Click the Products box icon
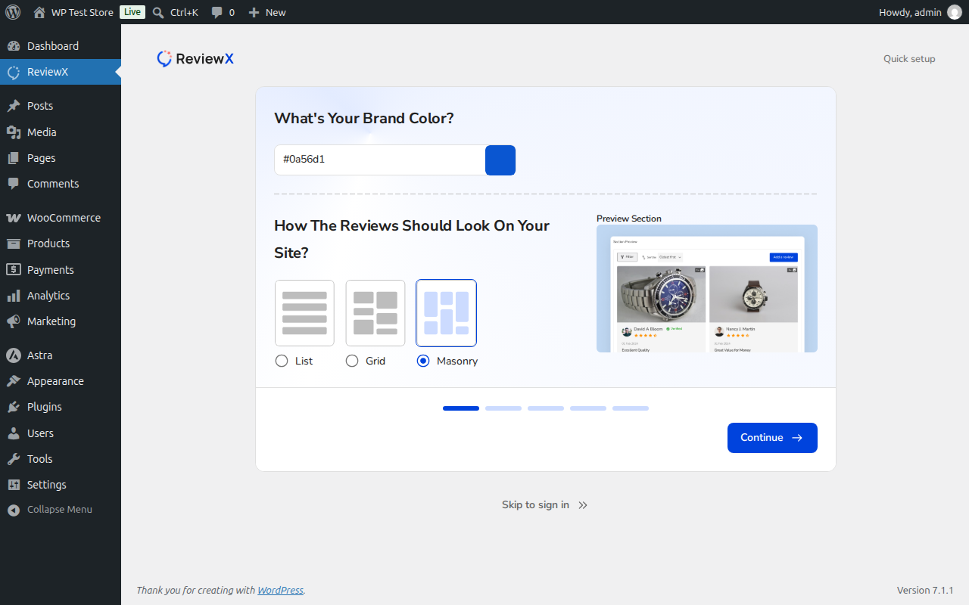The image size is (969, 605). click(x=14, y=244)
